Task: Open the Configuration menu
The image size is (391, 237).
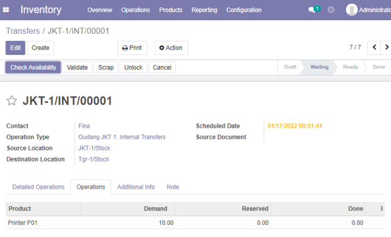Action: [244, 10]
